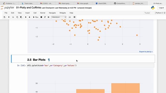This screenshot has width=166, height=93.
Task: Select the In [14] cell prompt
Action: 22,65
